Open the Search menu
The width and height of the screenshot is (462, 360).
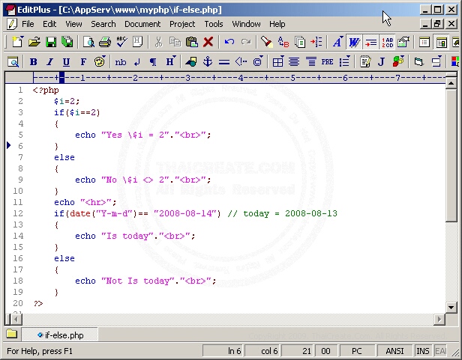[x=103, y=24]
